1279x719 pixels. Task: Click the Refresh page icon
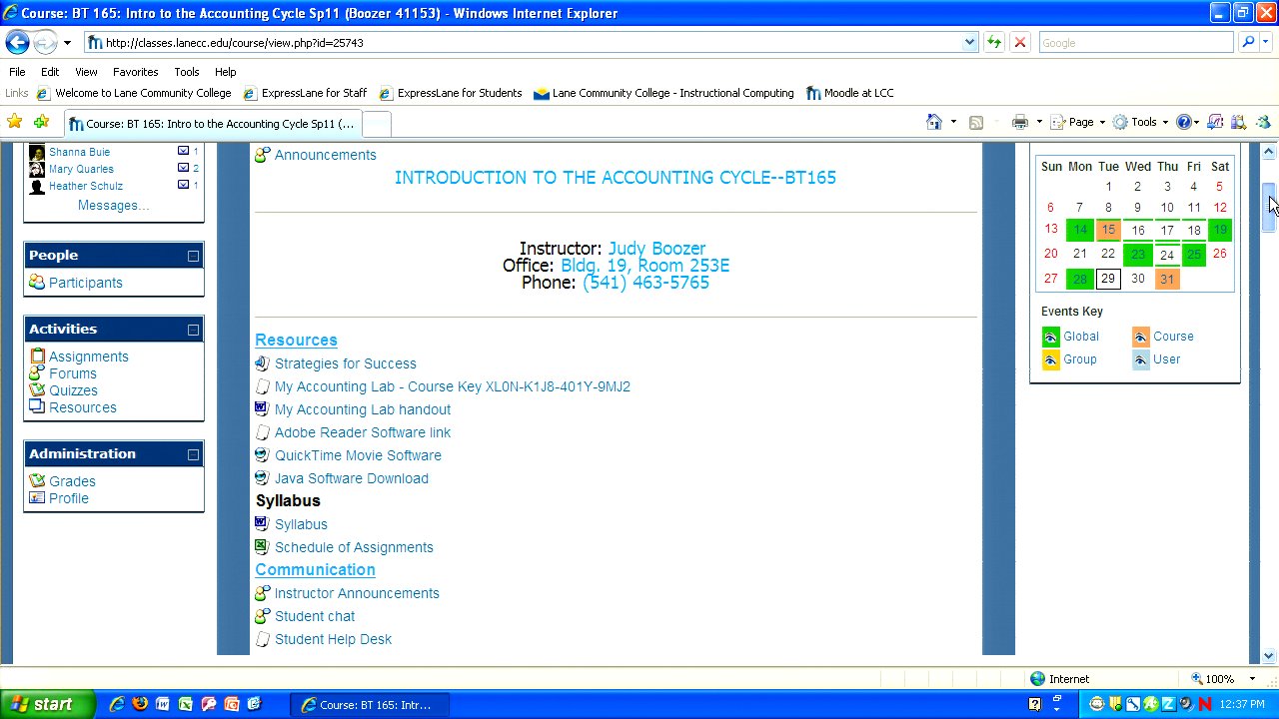click(994, 42)
